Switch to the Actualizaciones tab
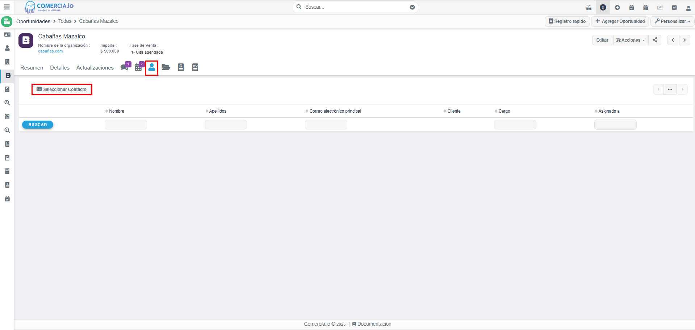 coord(95,68)
